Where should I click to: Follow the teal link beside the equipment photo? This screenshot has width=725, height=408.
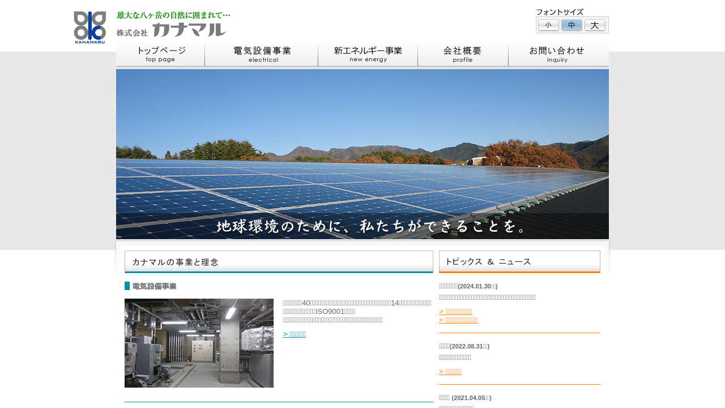[295, 334]
